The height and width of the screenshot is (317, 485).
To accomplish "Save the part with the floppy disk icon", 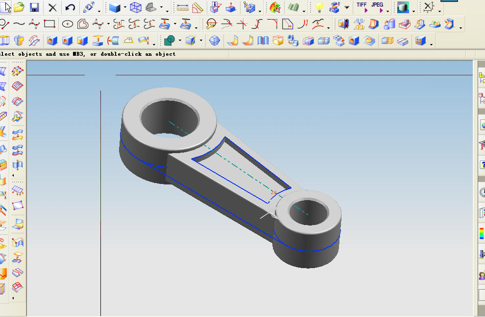I will coord(34,7).
